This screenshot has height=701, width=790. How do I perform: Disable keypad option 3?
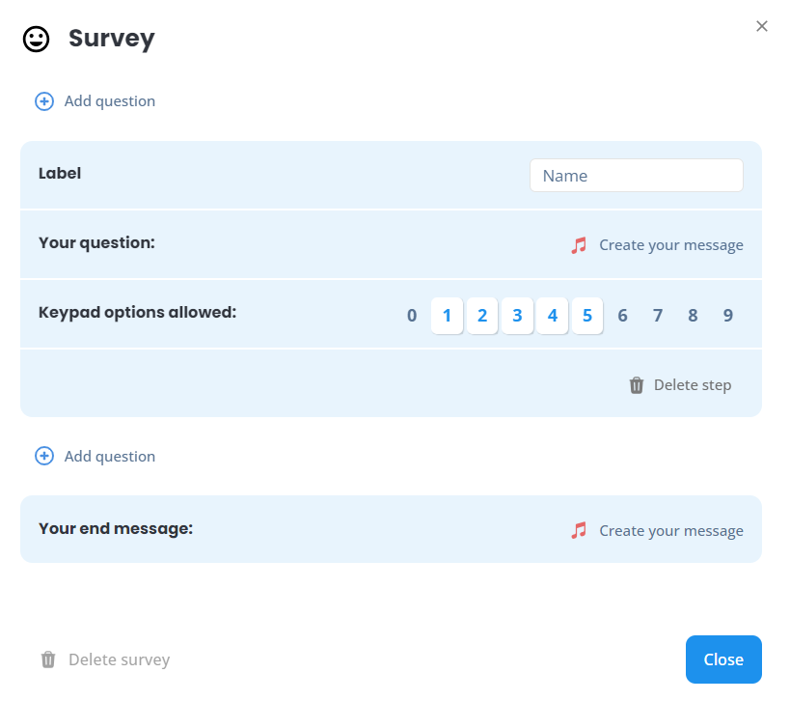click(517, 316)
